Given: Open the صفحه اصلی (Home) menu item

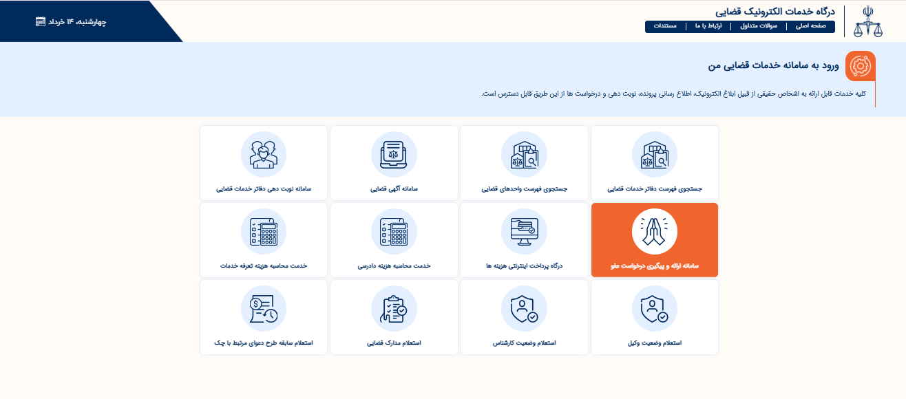Looking at the screenshot, I should pos(812,27).
